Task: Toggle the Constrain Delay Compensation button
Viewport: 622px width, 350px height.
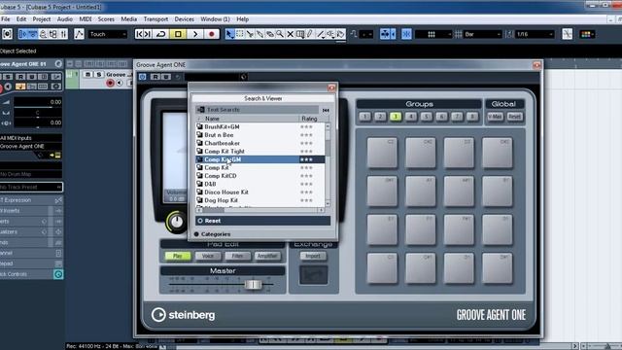Action: (7, 34)
